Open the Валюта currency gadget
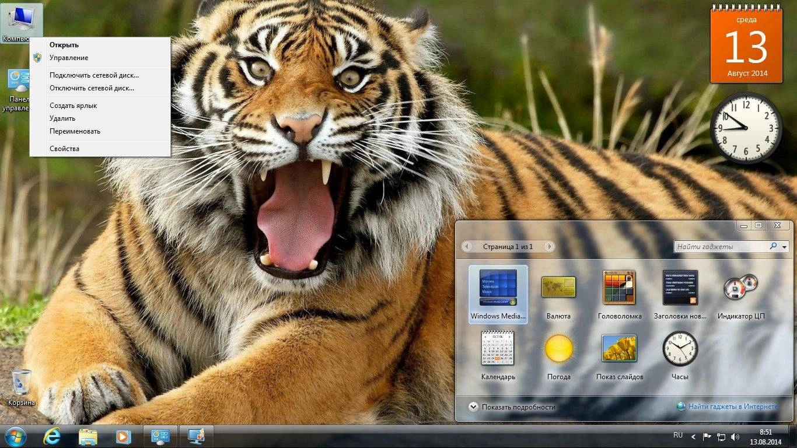The width and height of the screenshot is (797, 448). (x=558, y=290)
